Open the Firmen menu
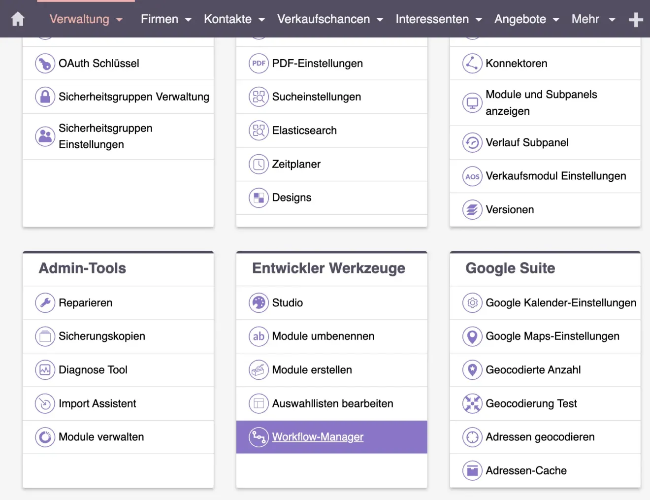 pos(165,19)
